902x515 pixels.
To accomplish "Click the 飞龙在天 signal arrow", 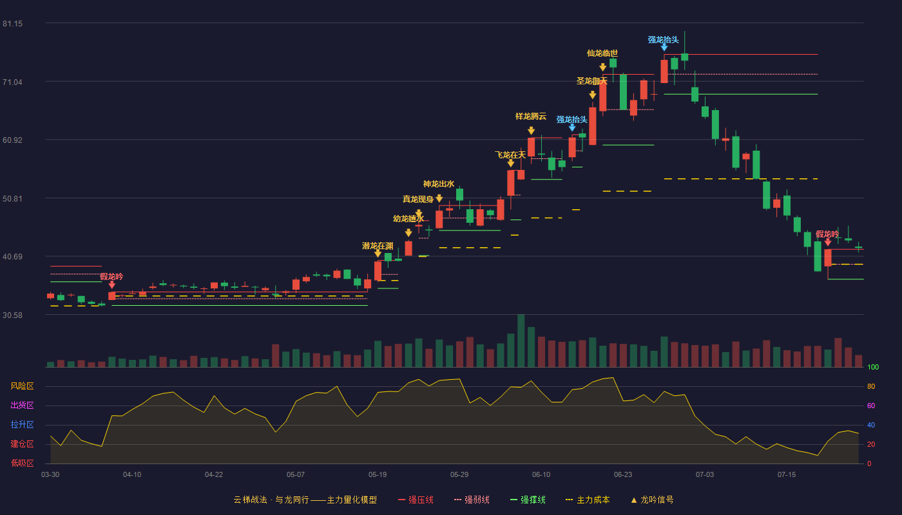I will (510, 164).
